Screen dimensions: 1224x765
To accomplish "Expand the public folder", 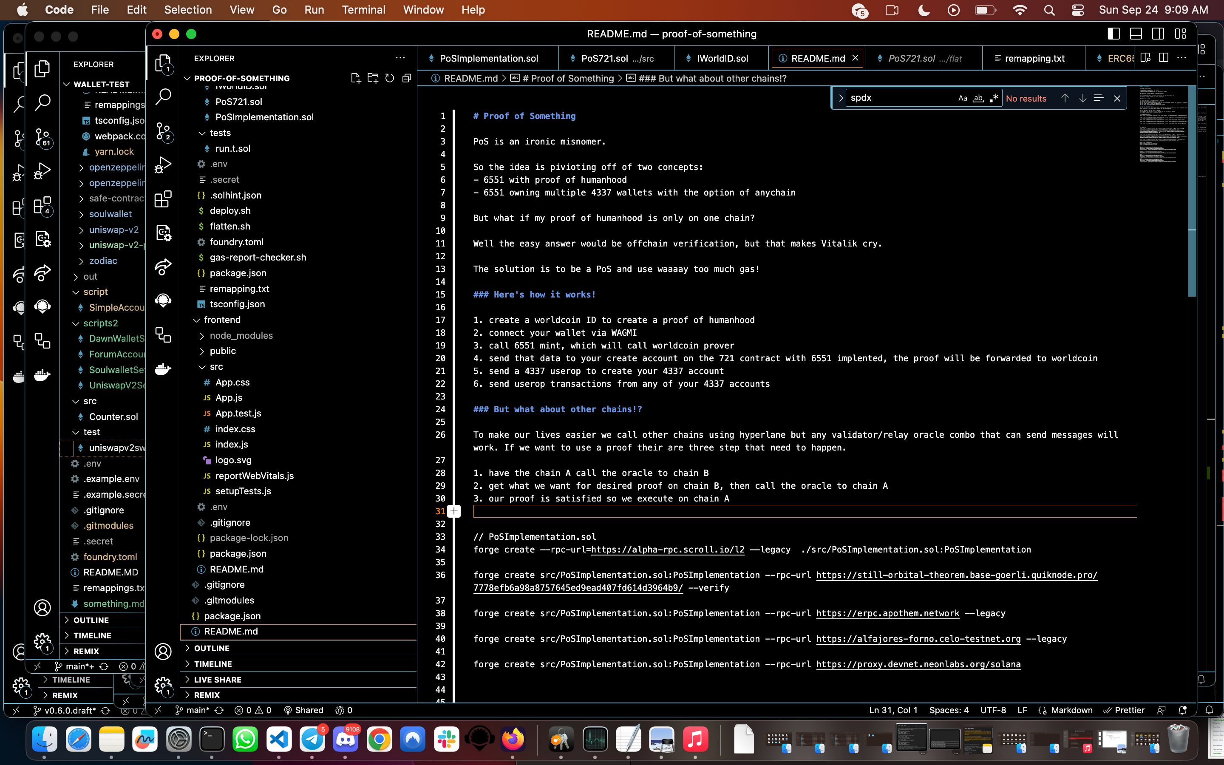I will coord(202,351).
